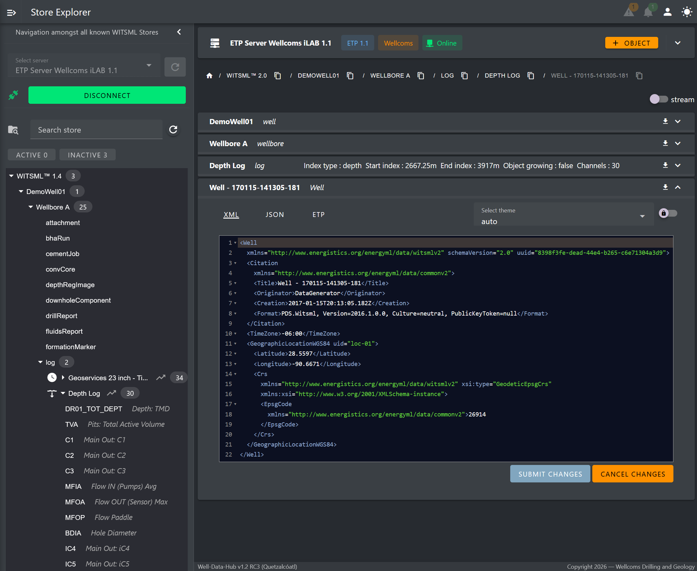Click the SUBMIT CHANGES button
The image size is (697, 571).
(550, 474)
